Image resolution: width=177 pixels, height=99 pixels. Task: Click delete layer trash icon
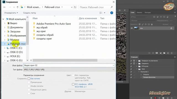point(172,53)
